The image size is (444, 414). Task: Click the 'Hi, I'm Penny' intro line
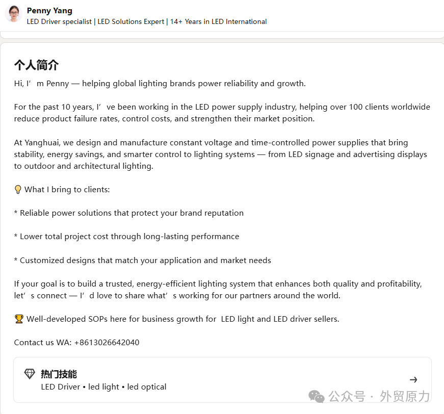(160, 84)
